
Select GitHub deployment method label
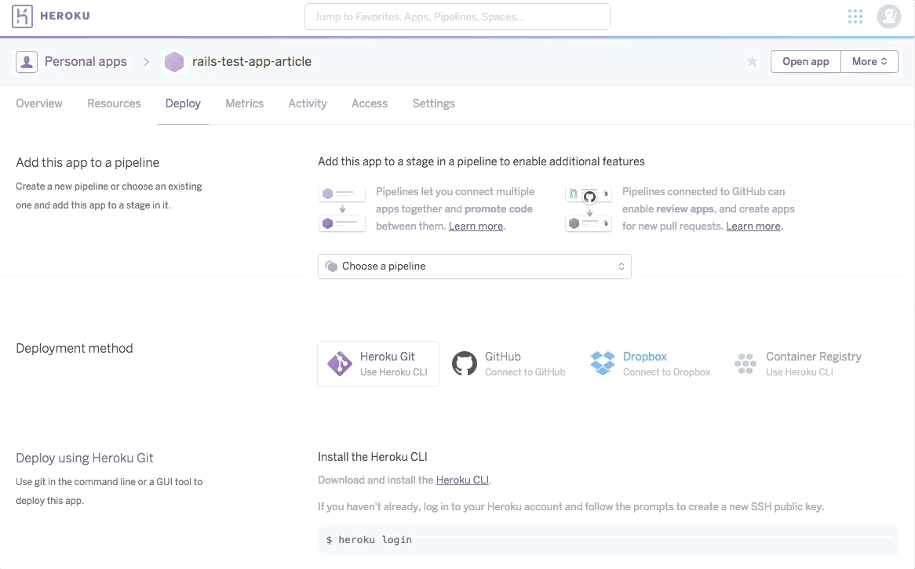(502, 357)
